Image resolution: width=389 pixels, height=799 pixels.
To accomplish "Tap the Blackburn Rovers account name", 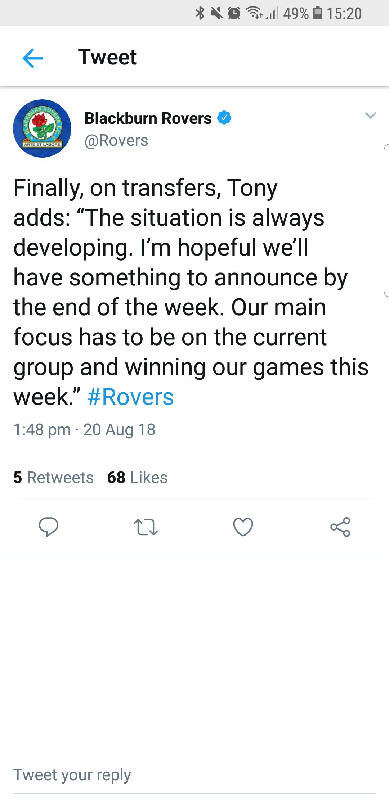I will pyautogui.click(x=148, y=118).
